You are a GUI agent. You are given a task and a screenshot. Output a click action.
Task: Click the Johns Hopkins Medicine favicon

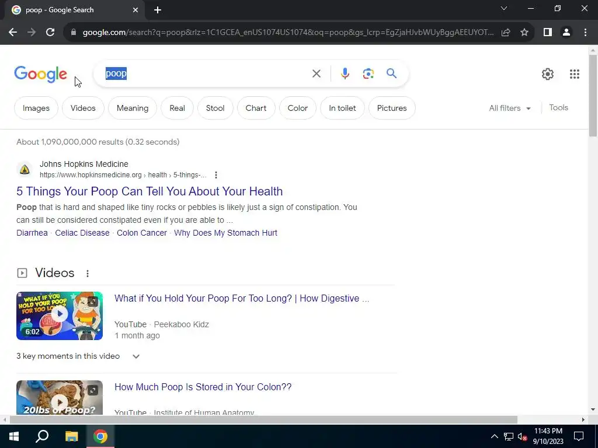pos(25,169)
